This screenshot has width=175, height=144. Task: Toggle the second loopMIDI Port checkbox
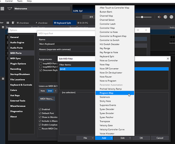pos(41,67)
